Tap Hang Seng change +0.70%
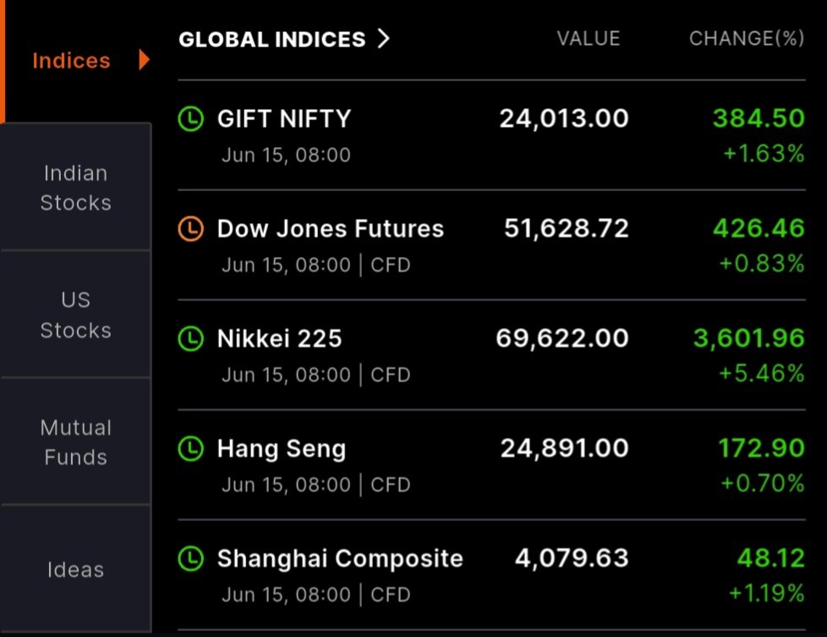 (x=762, y=483)
